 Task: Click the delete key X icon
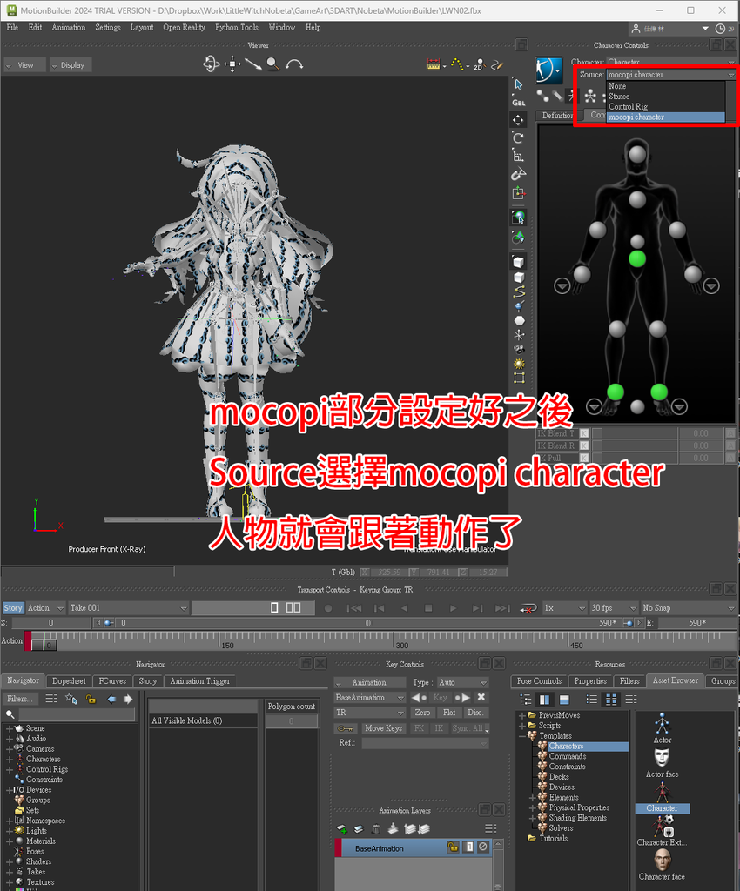[481, 697]
